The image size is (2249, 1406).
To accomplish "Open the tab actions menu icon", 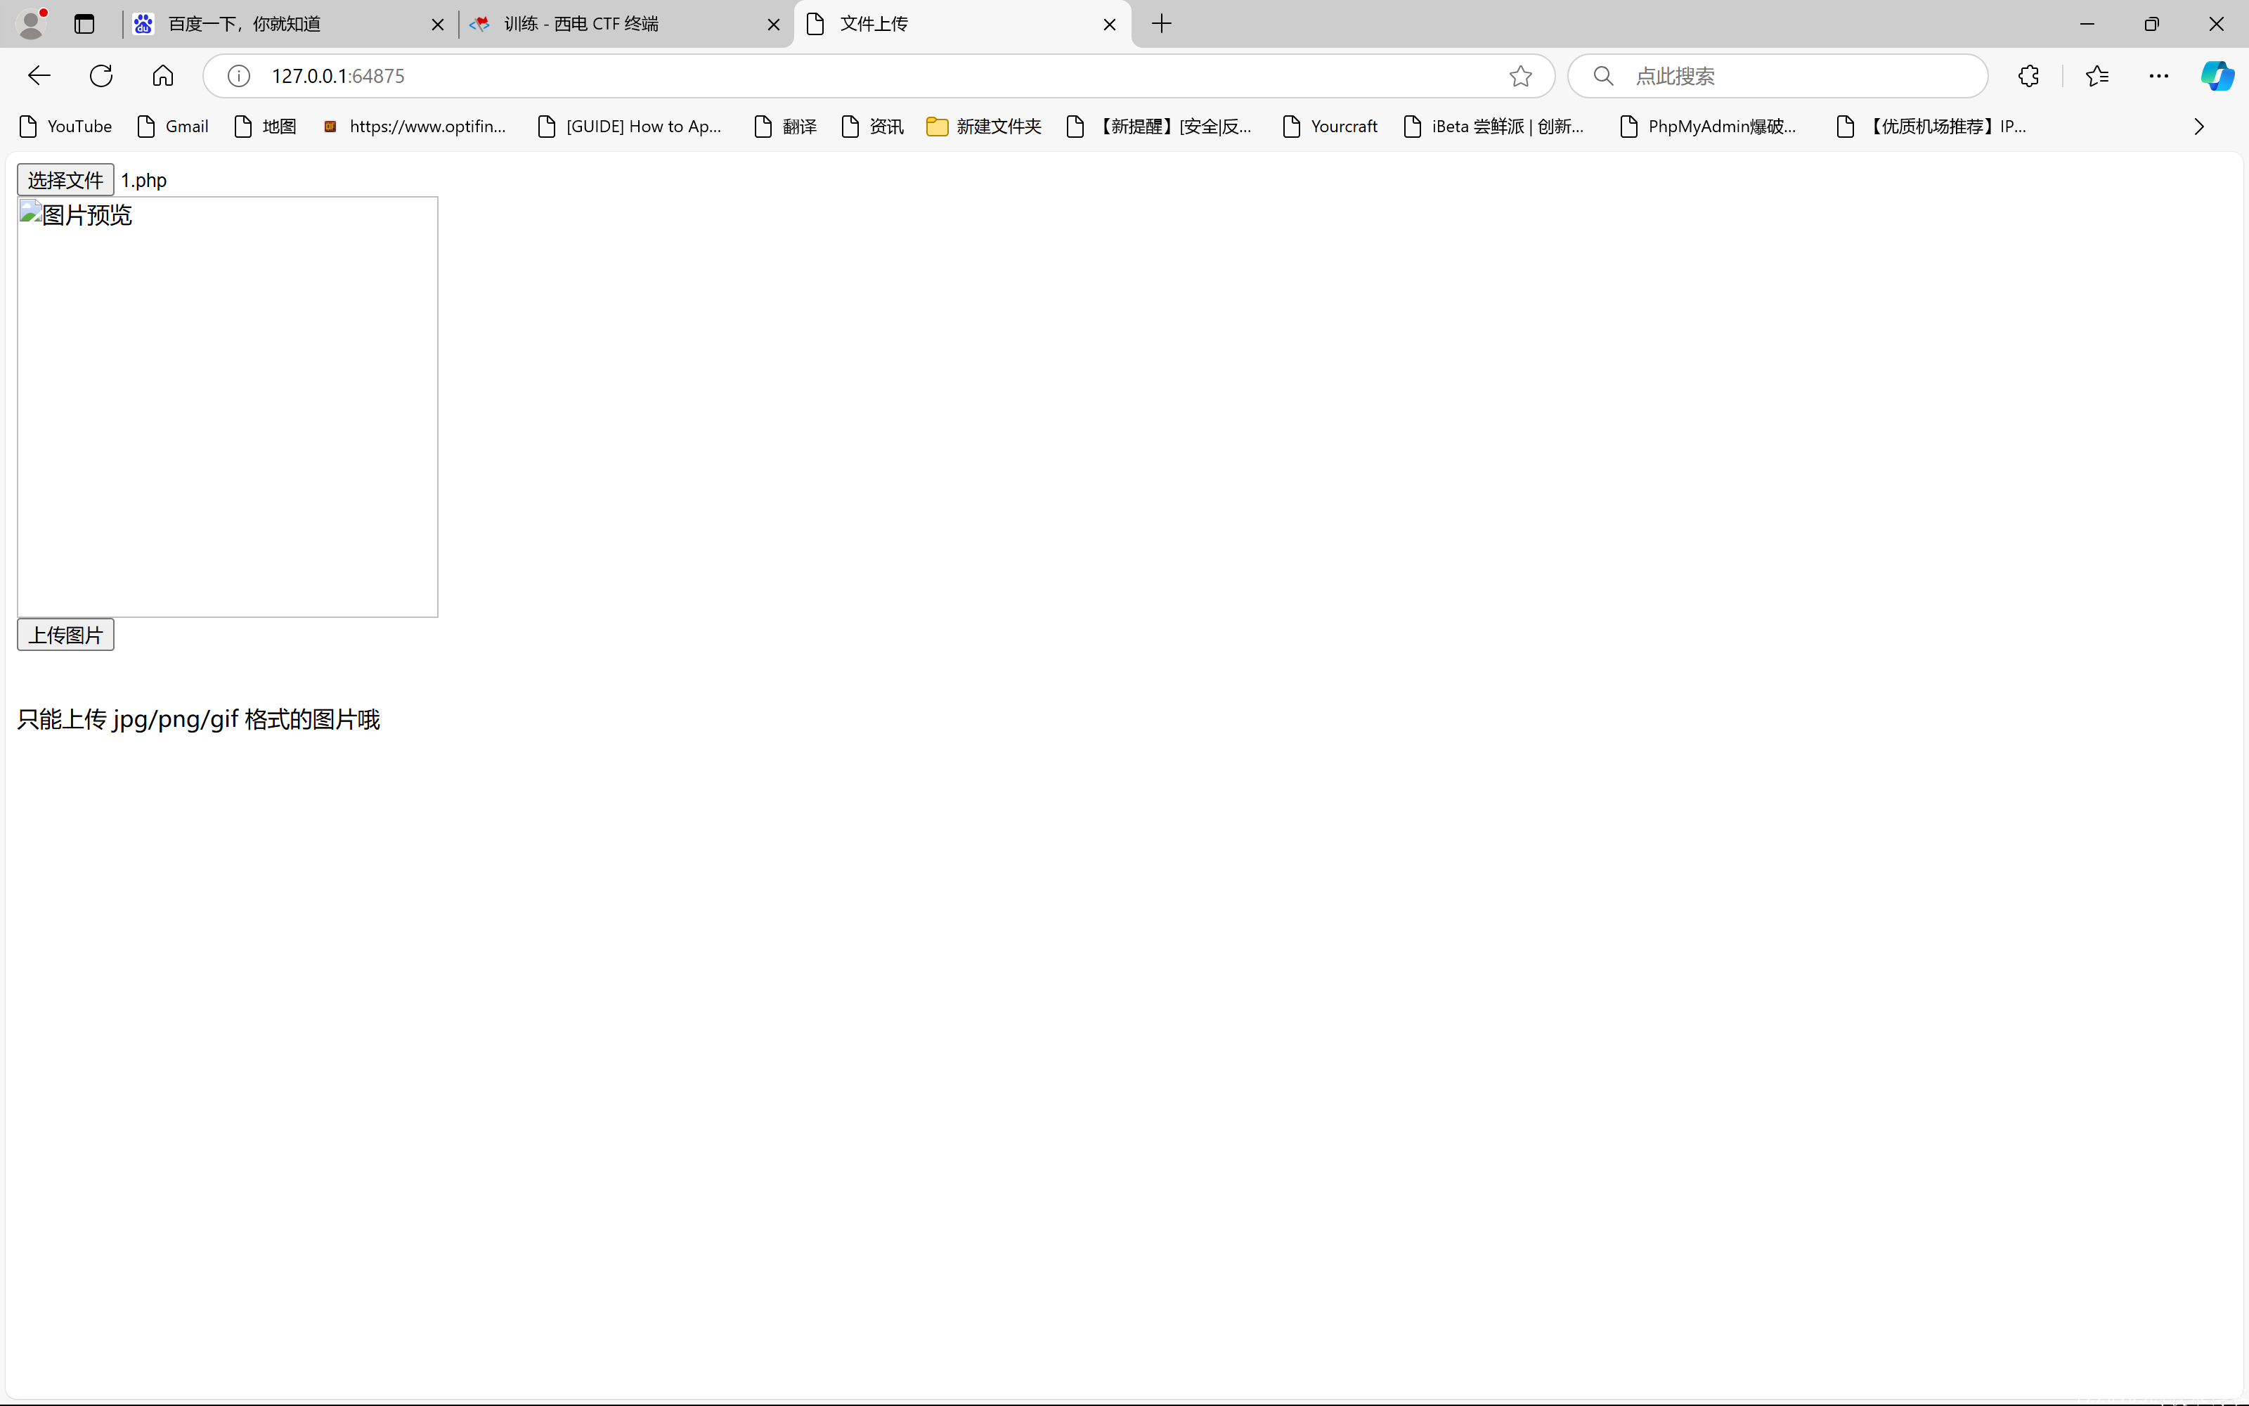I will [84, 24].
